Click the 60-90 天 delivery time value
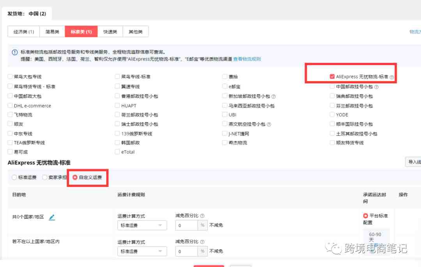Screen dimensions: 421x267 point(375,237)
